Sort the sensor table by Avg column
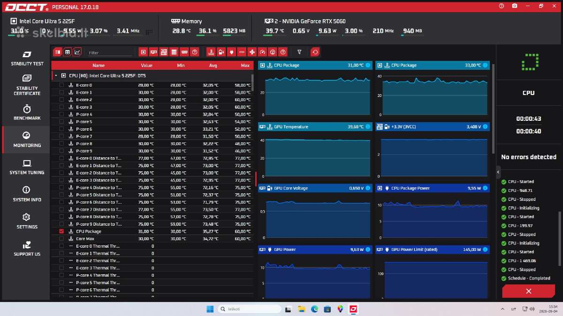Screen dimensions: 563x316 pos(213,66)
